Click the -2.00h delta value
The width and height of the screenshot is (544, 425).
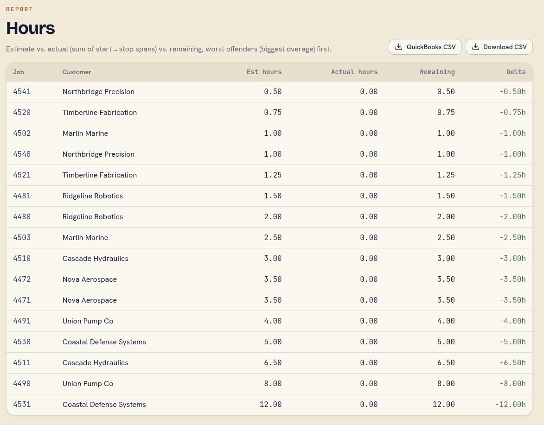512,216
